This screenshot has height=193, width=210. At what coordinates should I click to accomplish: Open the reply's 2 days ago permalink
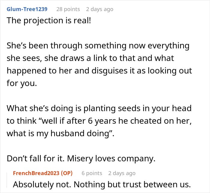pyautogui.click(x=122, y=173)
